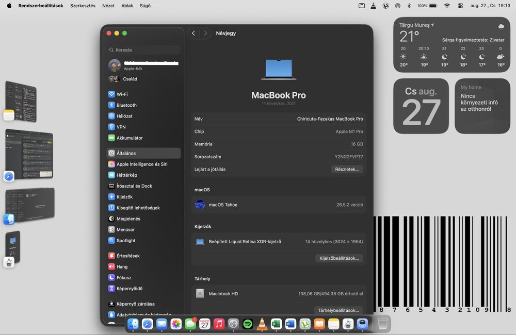The width and height of the screenshot is (516, 335).
Task: Open Megjelenés settings
Action: click(x=143, y=219)
